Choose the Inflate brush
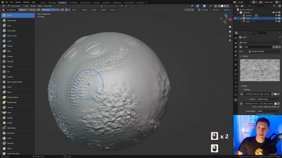282x158 pixels. point(18,46)
